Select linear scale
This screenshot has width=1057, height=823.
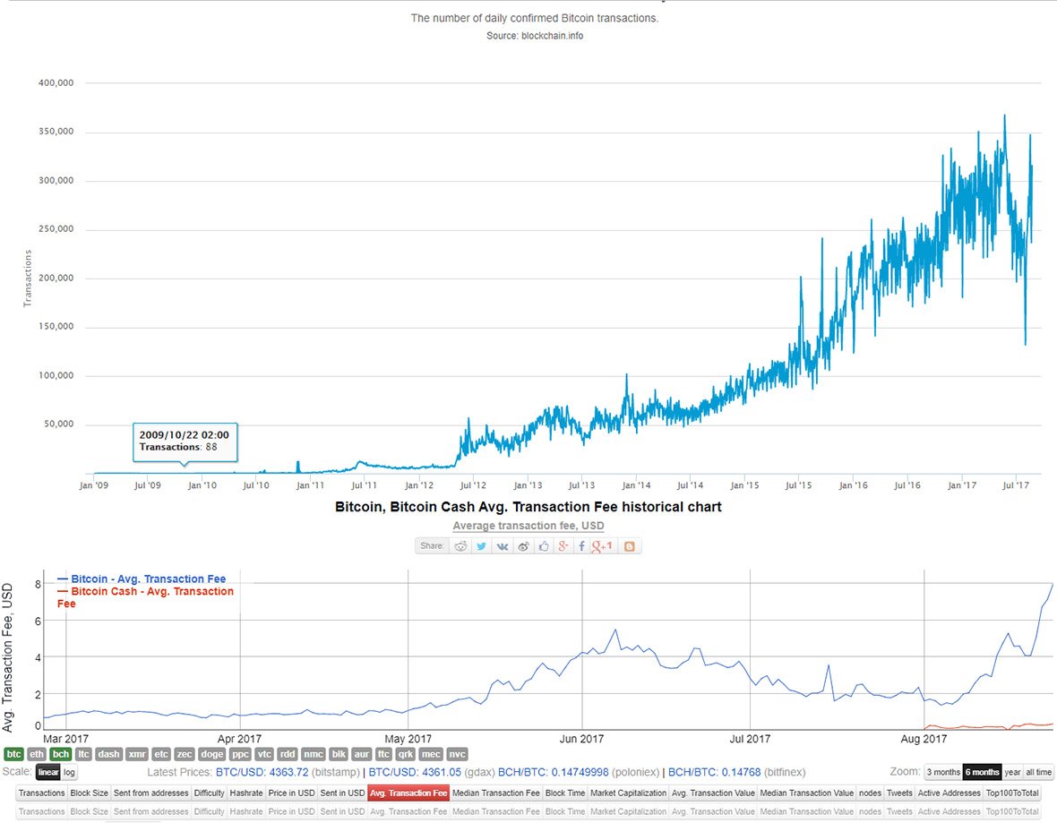(x=47, y=773)
